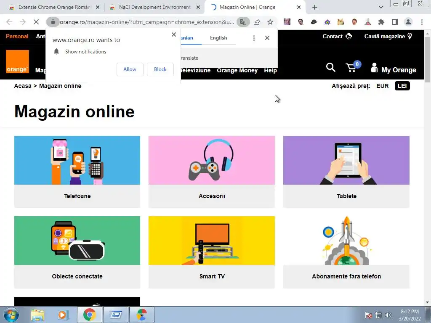Image resolution: width=431 pixels, height=323 pixels.
Task: Bookmark this page with the star icon
Action: 270,22
